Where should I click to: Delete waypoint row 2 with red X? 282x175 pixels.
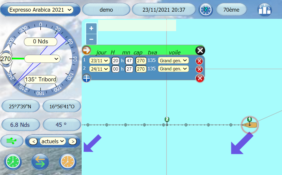pos(199,69)
